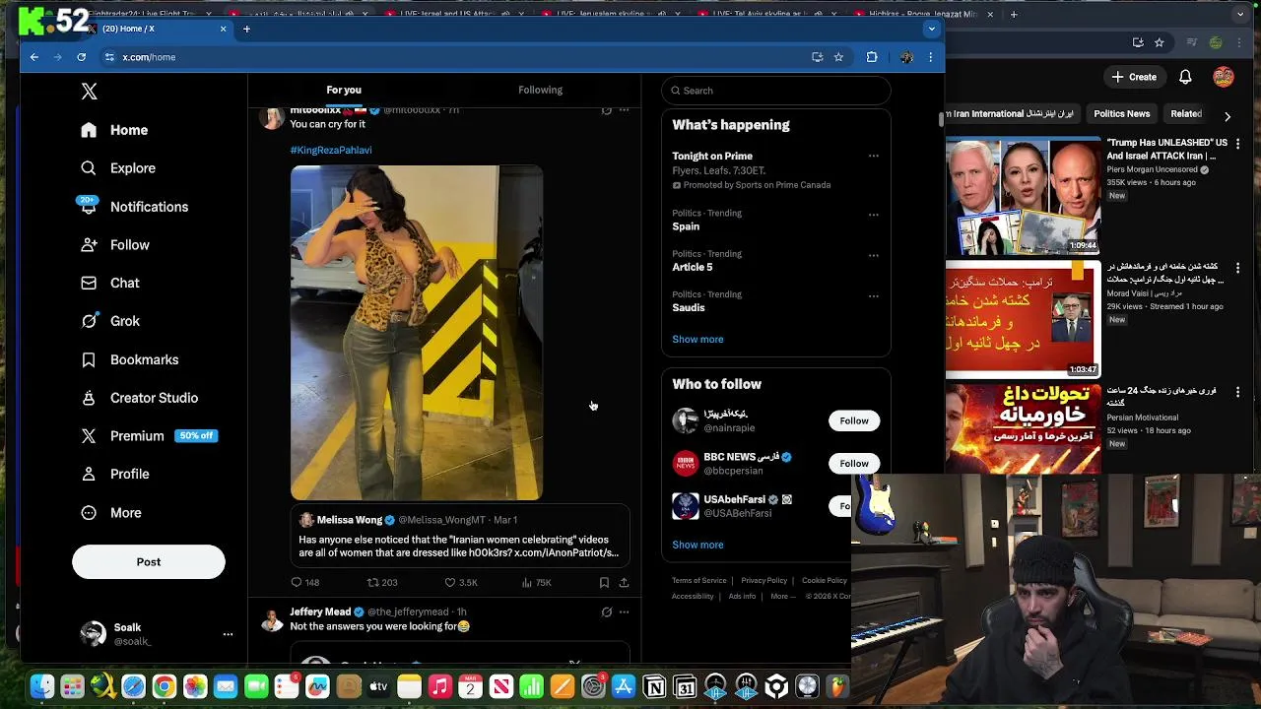This screenshot has width=1261, height=709.
Task: Open Music app in the Dock
Action: [440, 687]
